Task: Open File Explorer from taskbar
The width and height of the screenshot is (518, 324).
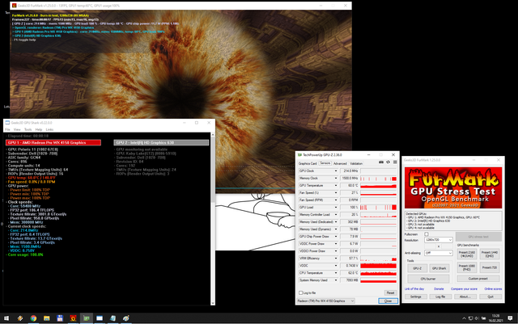Action: 47,318
